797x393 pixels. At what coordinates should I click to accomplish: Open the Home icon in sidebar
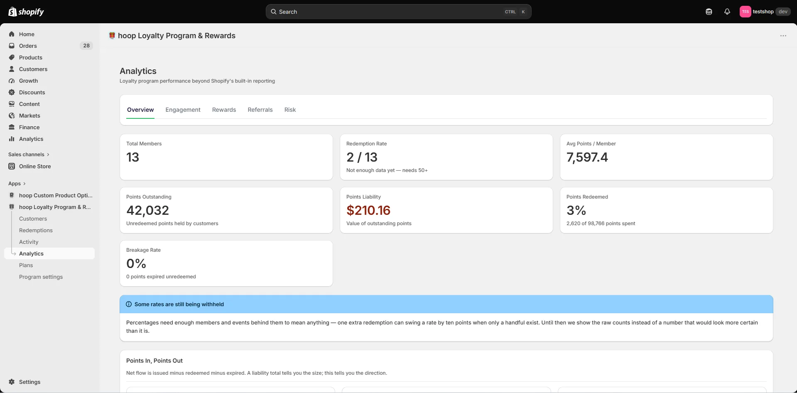[12, 34]
